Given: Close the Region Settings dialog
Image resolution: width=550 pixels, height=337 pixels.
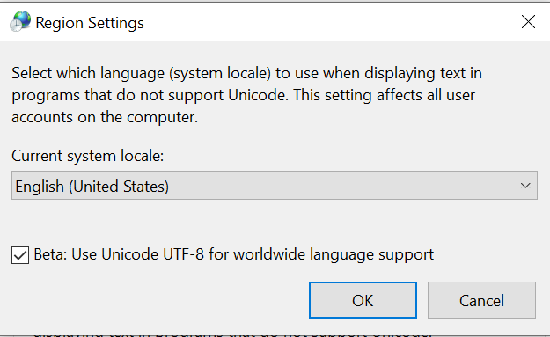Looking at the screenshot, I should coord(528,22).
